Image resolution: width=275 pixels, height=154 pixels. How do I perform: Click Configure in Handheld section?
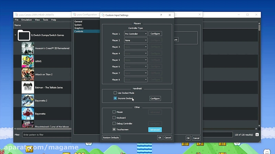[x=155, y=99]
